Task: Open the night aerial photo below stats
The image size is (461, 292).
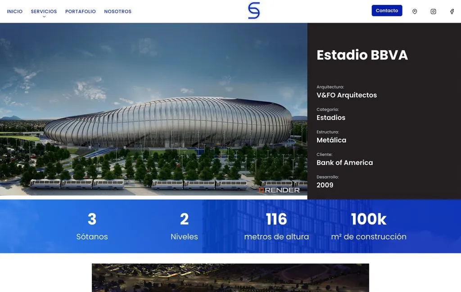Action: click(x=230, y=278)
